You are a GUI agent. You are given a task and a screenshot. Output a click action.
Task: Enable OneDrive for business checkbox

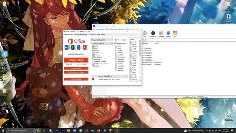(x=93, y=64)
